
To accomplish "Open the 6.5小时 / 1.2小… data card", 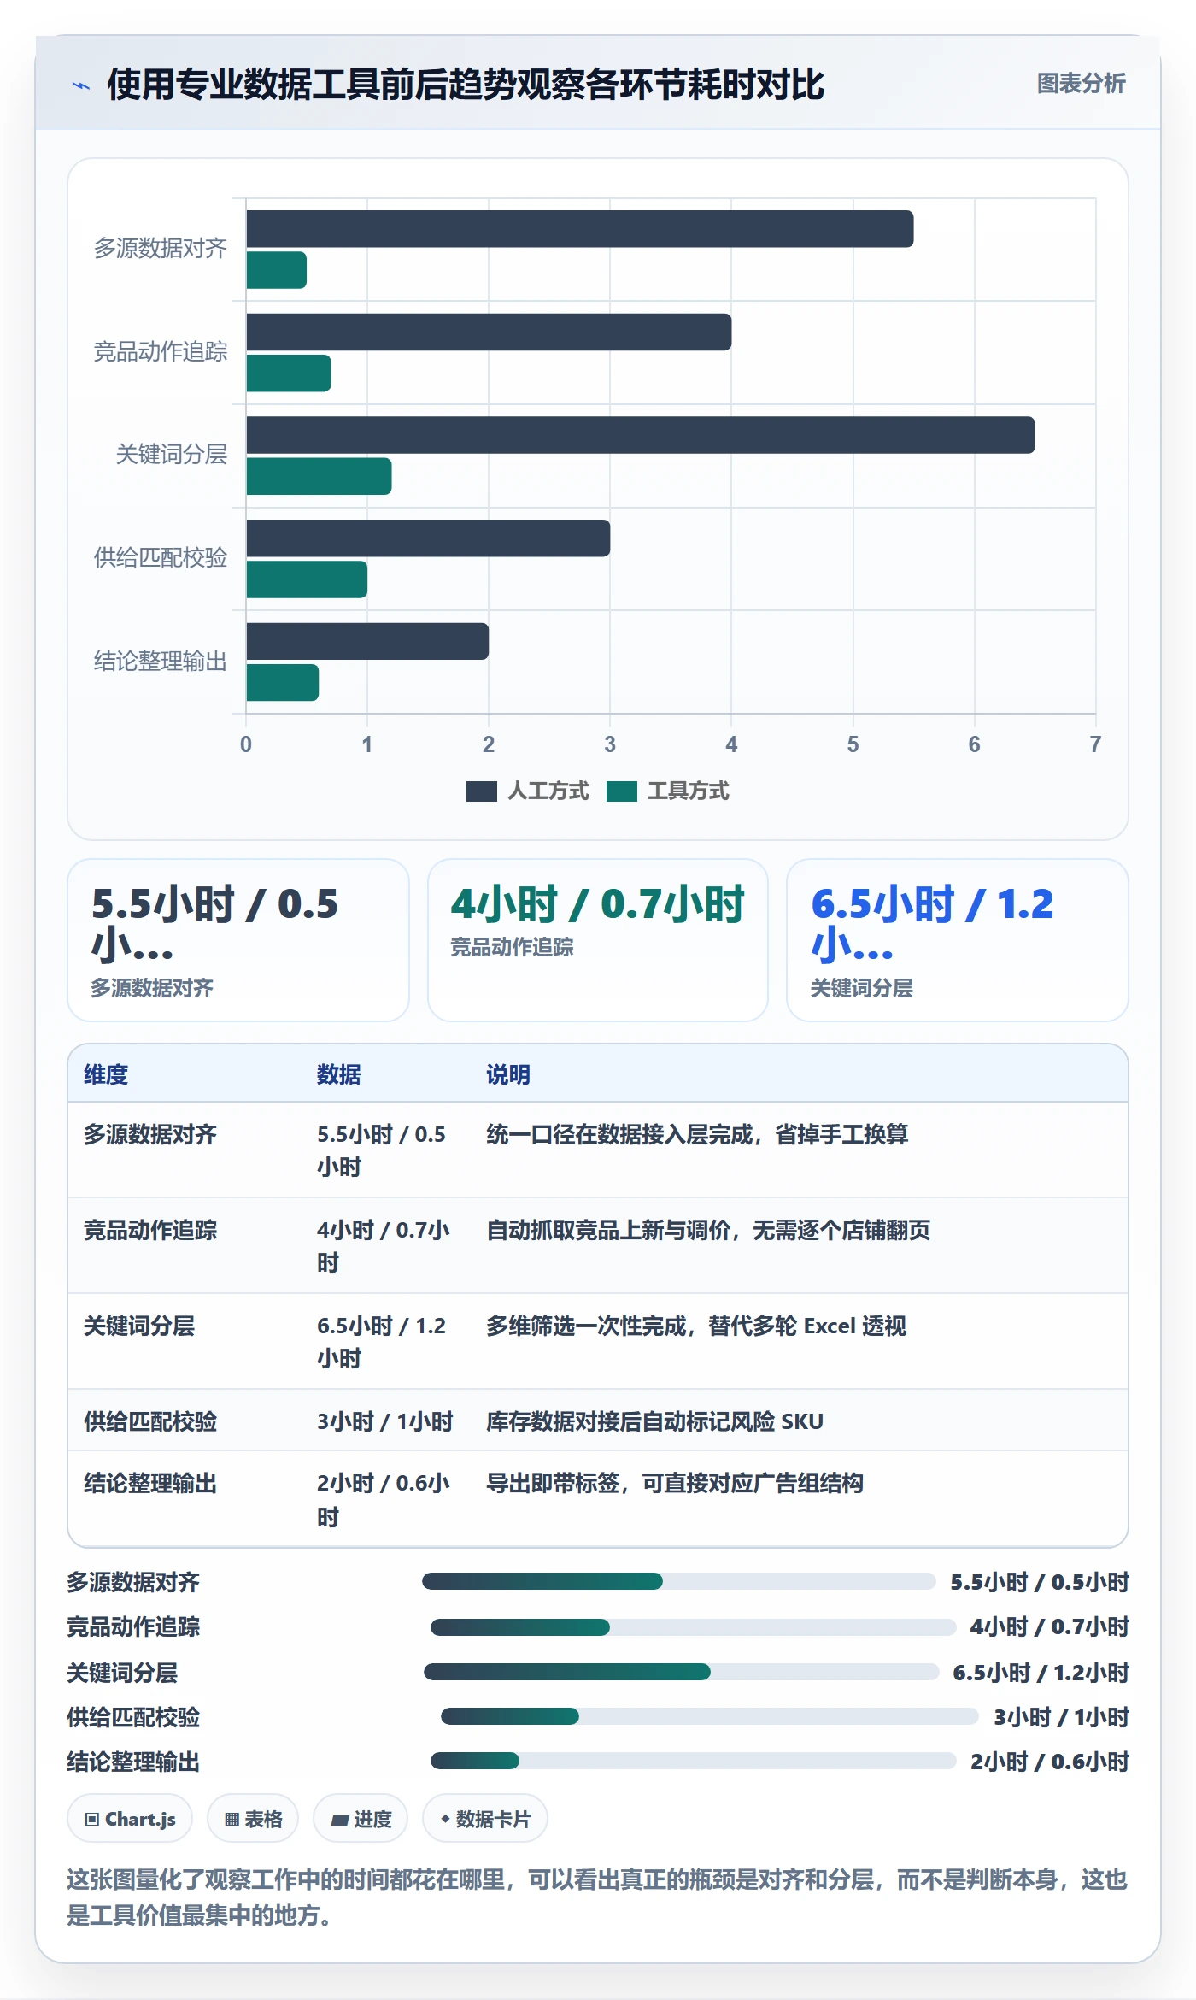I will click(958, 940).
